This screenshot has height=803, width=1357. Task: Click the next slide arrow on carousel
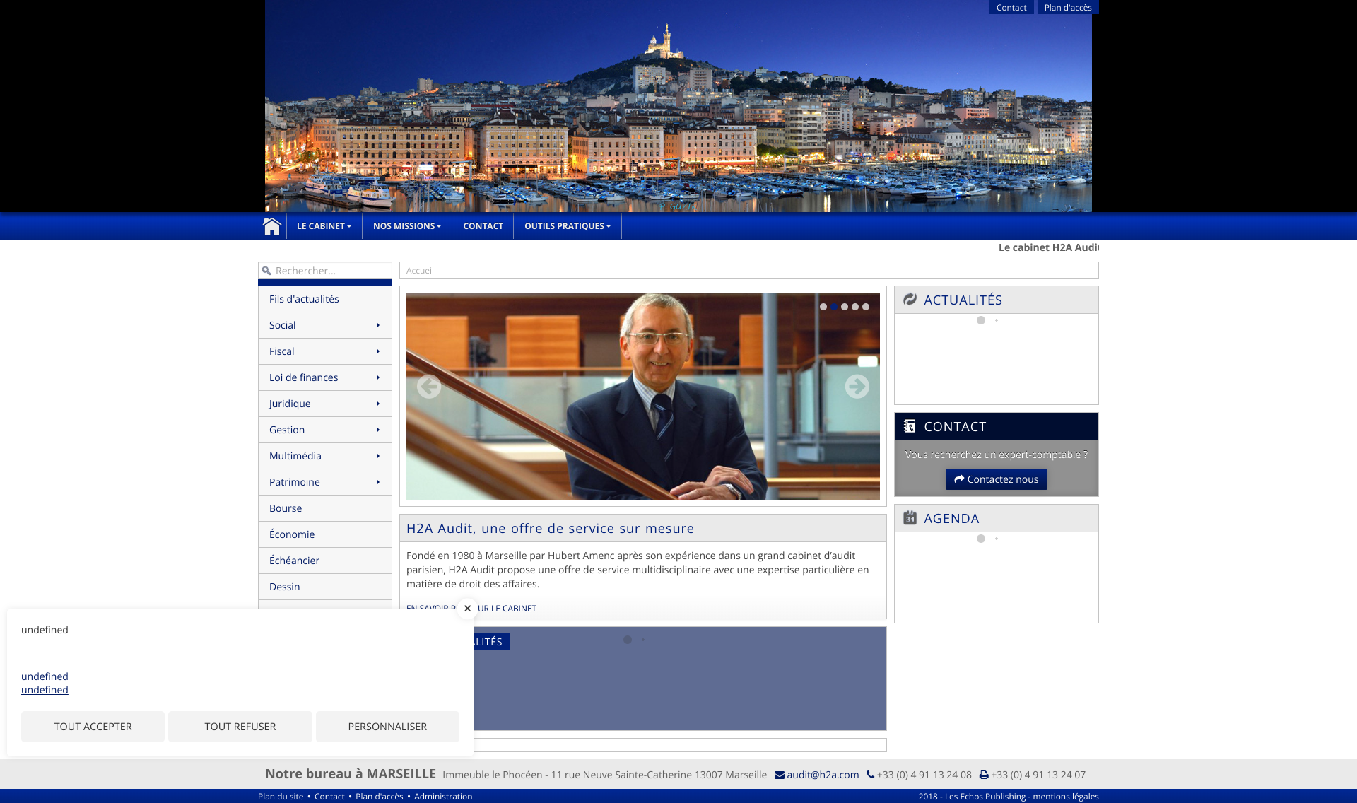[857, 387]
